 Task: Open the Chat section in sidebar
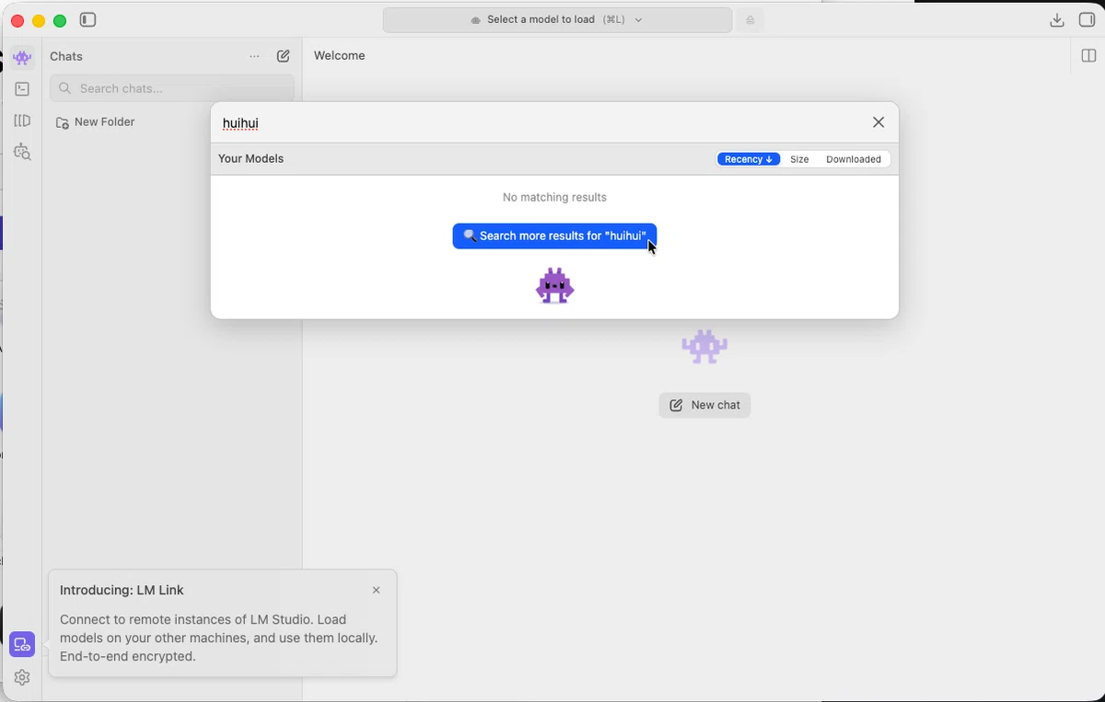[x=22, y=57]
